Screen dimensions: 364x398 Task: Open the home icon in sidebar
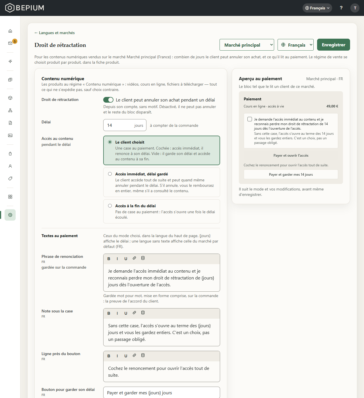point(10,31)
